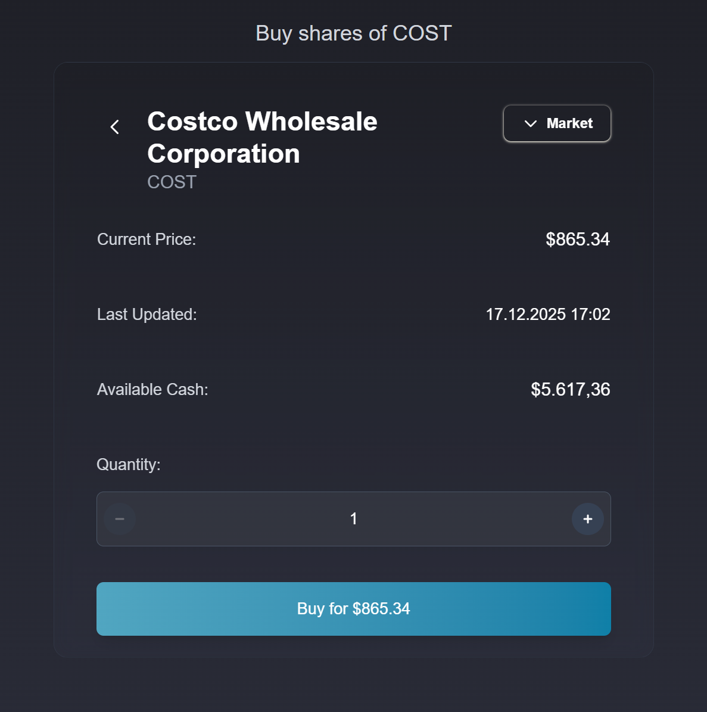
Task: Click the back arrow beside Costco title
Action: (115, 127)
